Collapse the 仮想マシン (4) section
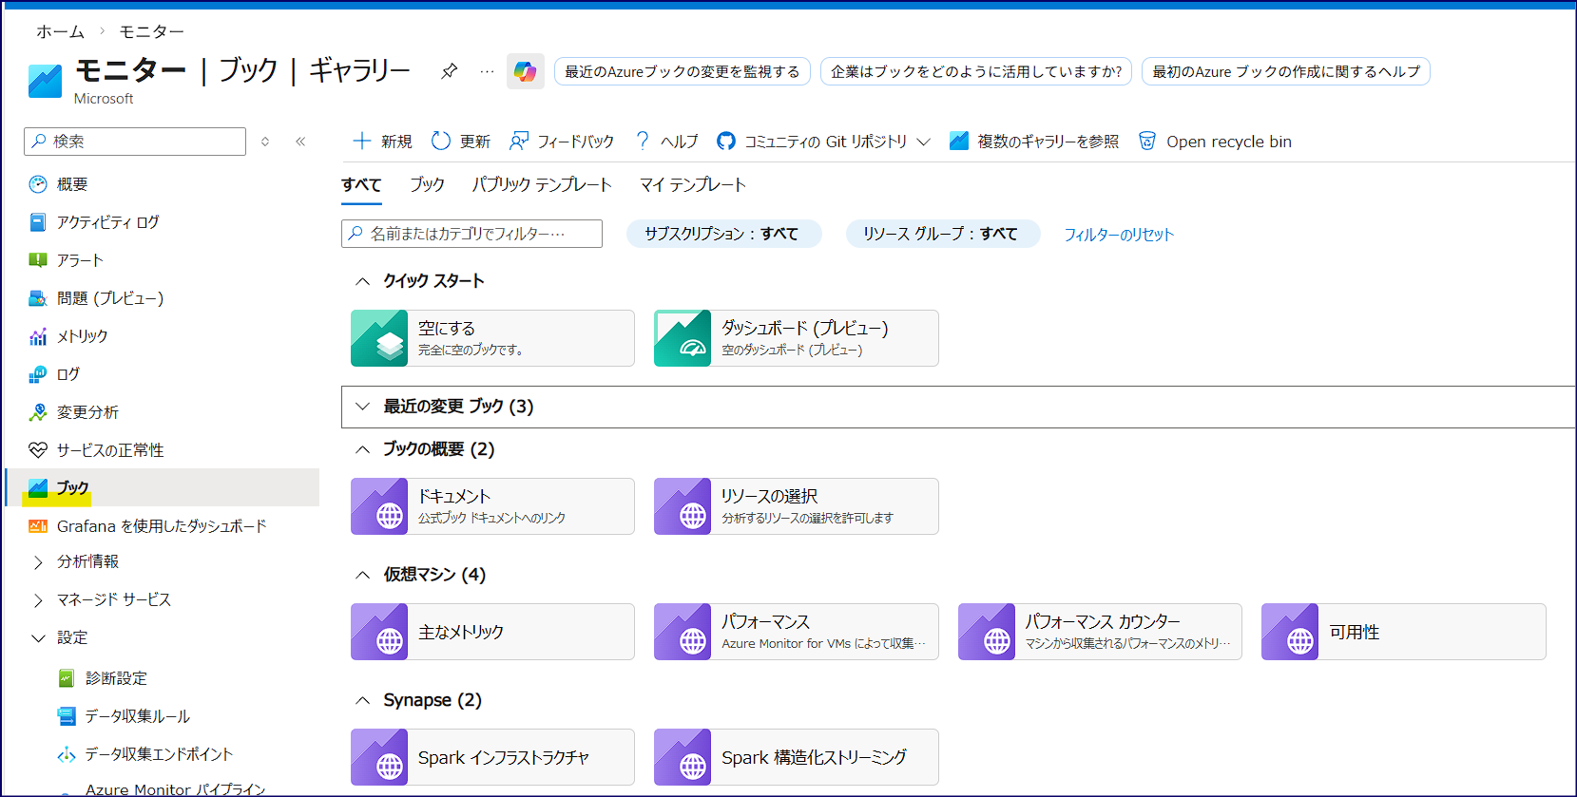Image resolution: width=1577 pixels, height=797 pixels. (x=362, y=575)
